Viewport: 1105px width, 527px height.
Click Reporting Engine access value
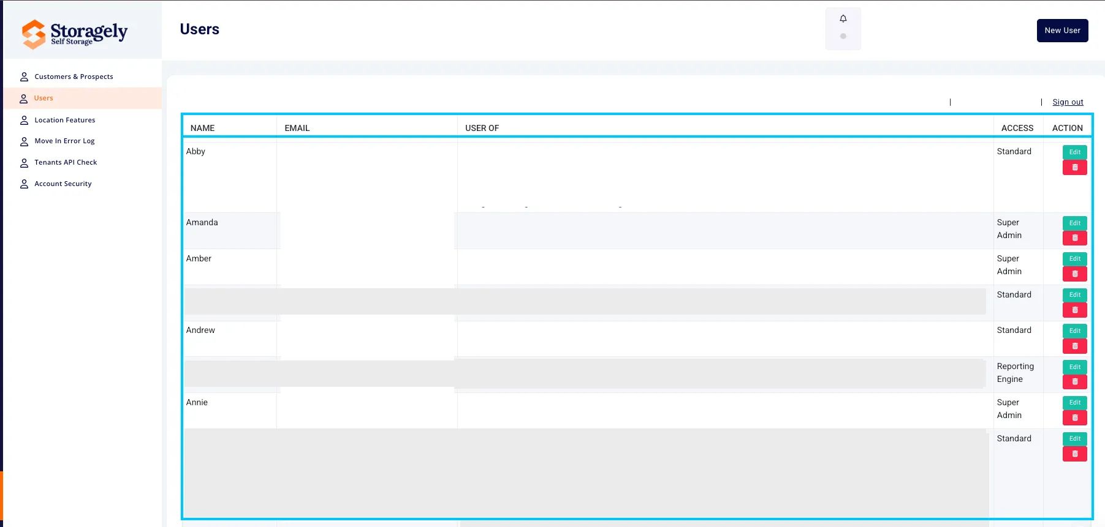tap(1015, 373)
